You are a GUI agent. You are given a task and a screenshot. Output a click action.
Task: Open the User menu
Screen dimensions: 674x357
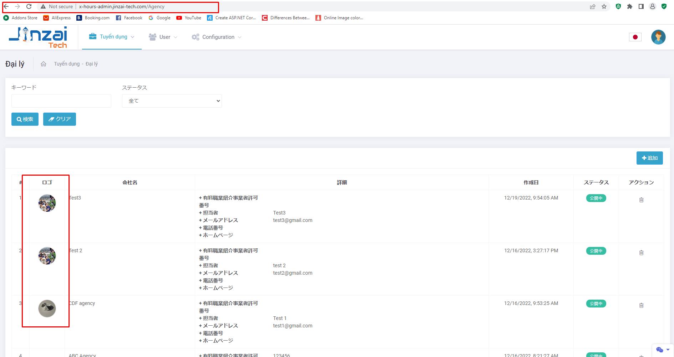coord(163,37)
